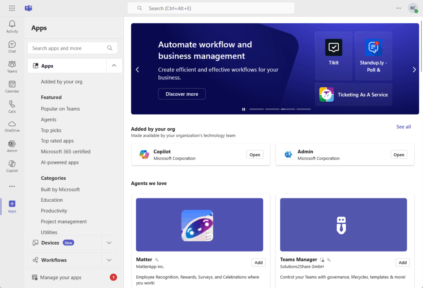Focus Search apps and more field

72,48
